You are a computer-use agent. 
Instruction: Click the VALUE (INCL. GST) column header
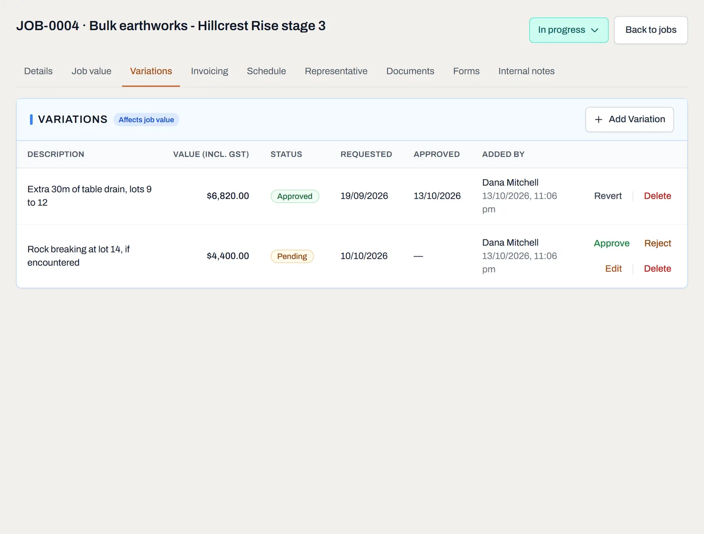[211, 155]
